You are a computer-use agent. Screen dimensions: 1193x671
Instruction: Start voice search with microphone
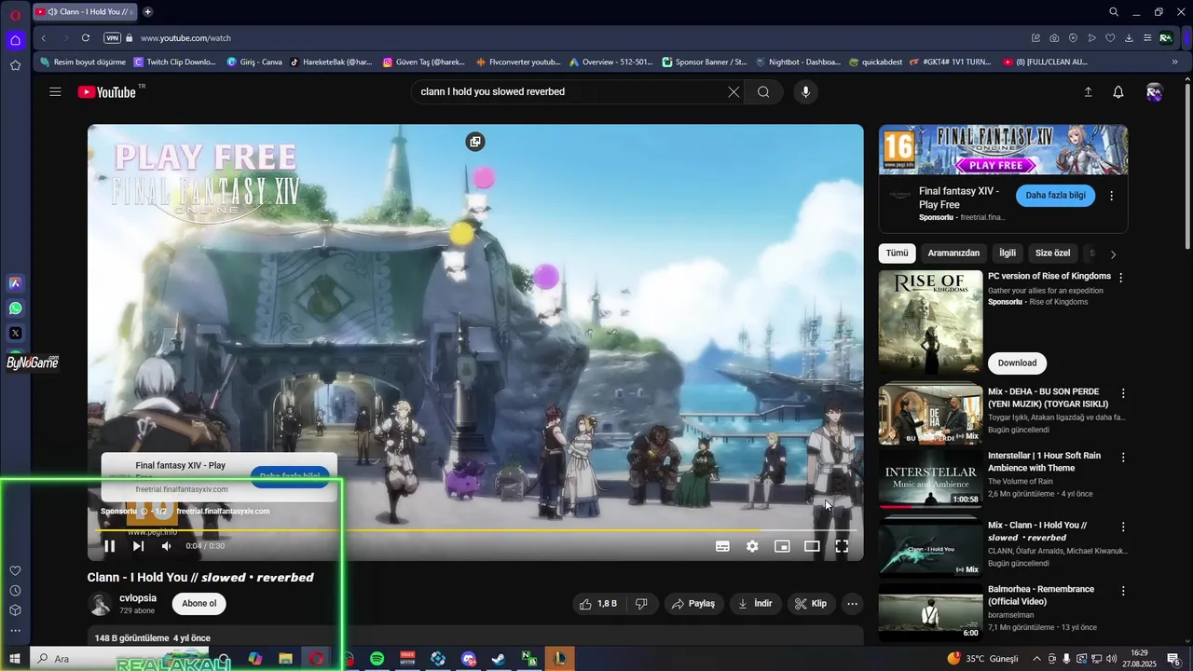806,91
